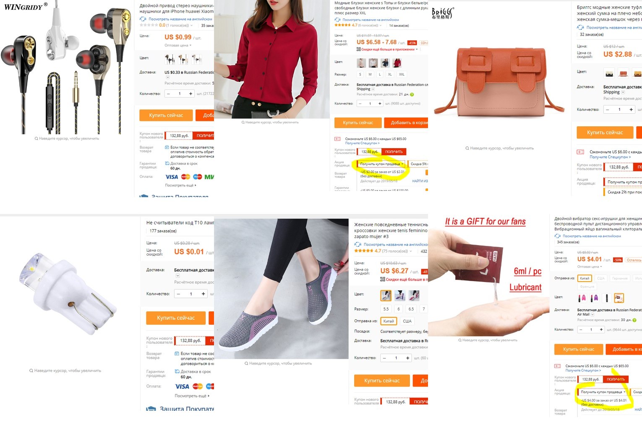Decrease quantity with the minus icon for the sneakers
This screenshot has width=642, height=428.
click(384, 358)
